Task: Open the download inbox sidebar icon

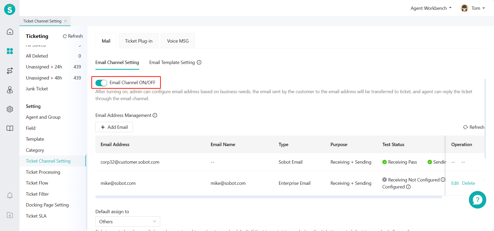Action: (10, 215)
